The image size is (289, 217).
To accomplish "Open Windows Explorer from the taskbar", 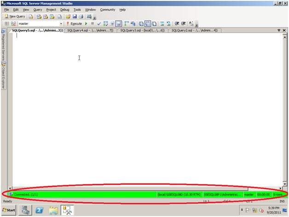I will coord(53,210).
